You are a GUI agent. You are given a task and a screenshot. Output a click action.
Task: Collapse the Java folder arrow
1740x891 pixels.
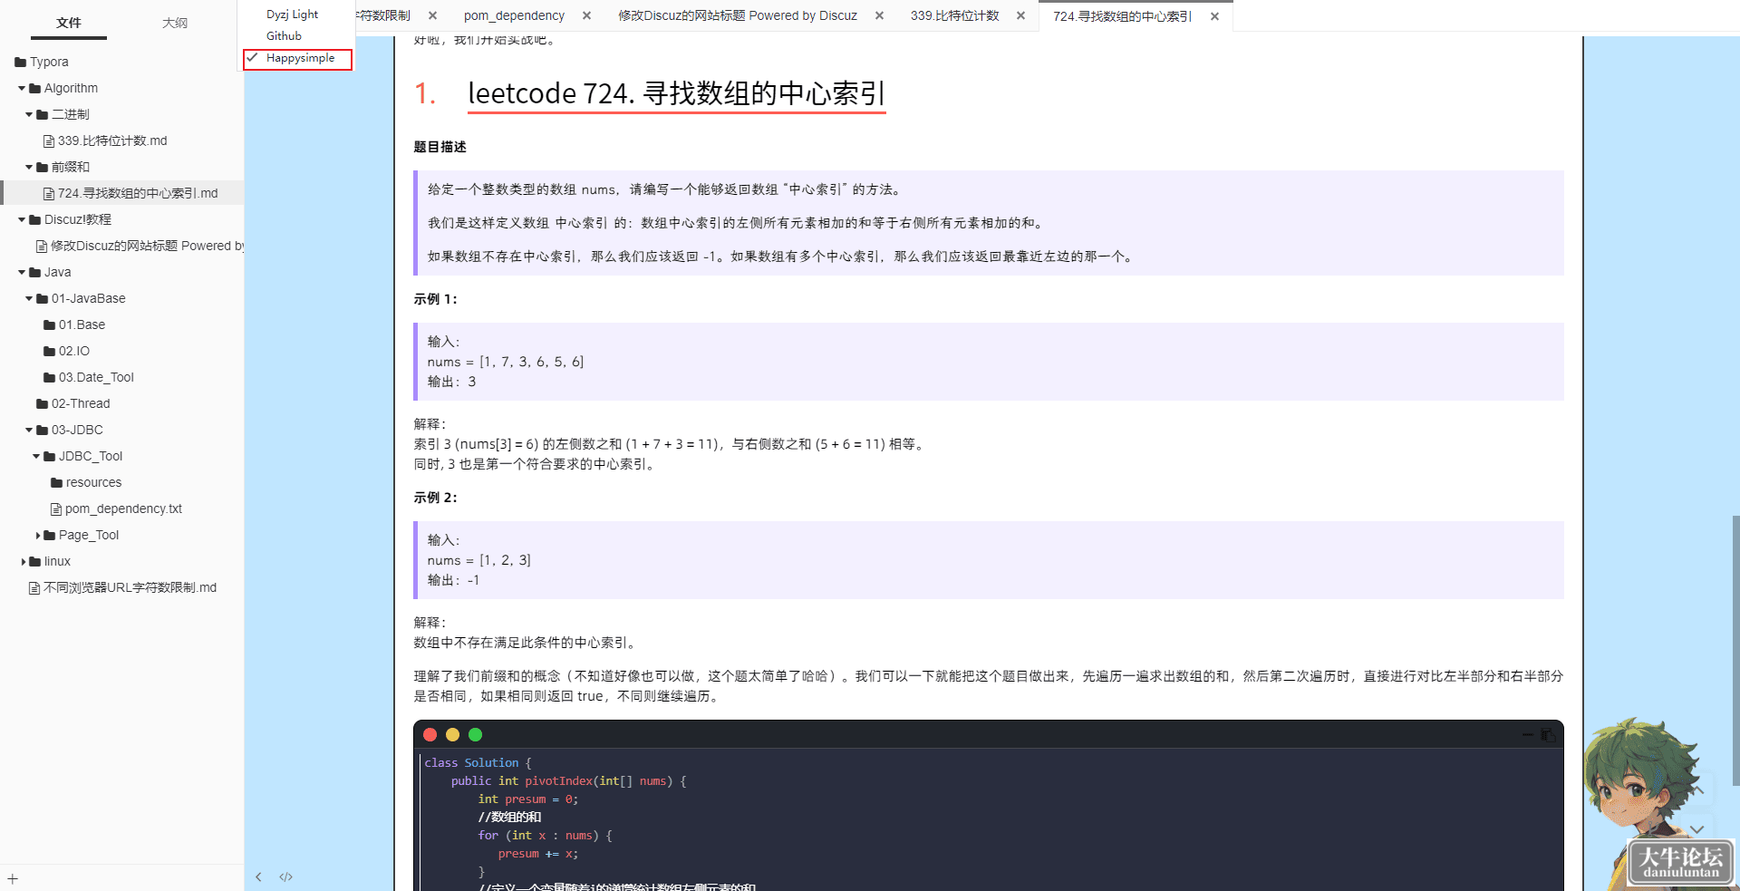pyautogui.click(x=22, y=272)
